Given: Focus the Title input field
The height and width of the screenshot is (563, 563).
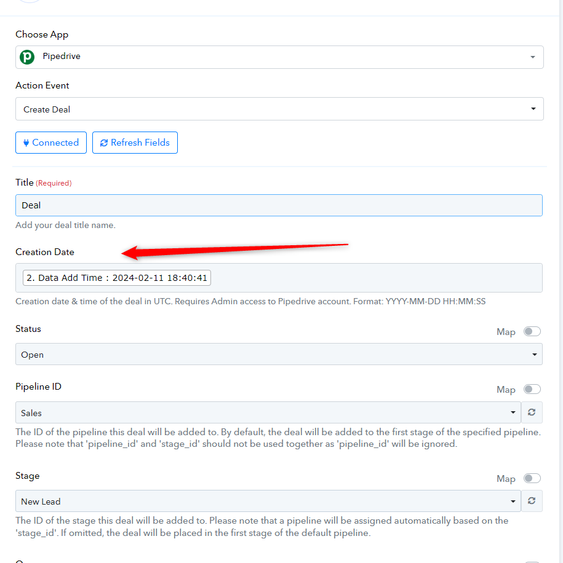Looking at the screenshot, I should 279,205.
